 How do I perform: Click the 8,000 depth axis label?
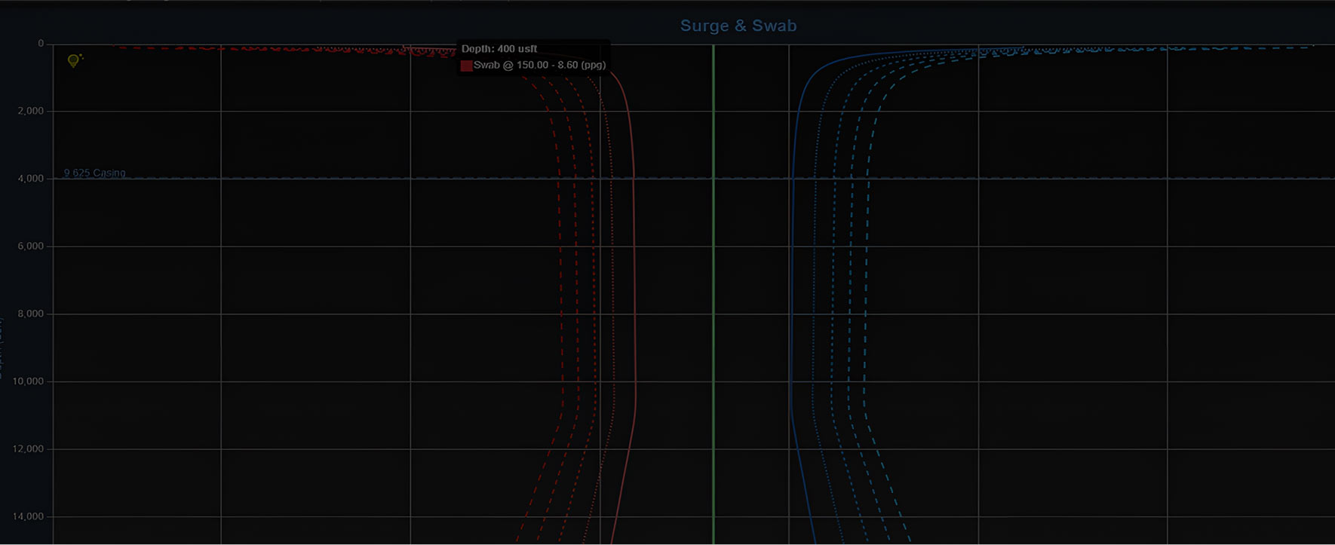(x=31, y=314)
